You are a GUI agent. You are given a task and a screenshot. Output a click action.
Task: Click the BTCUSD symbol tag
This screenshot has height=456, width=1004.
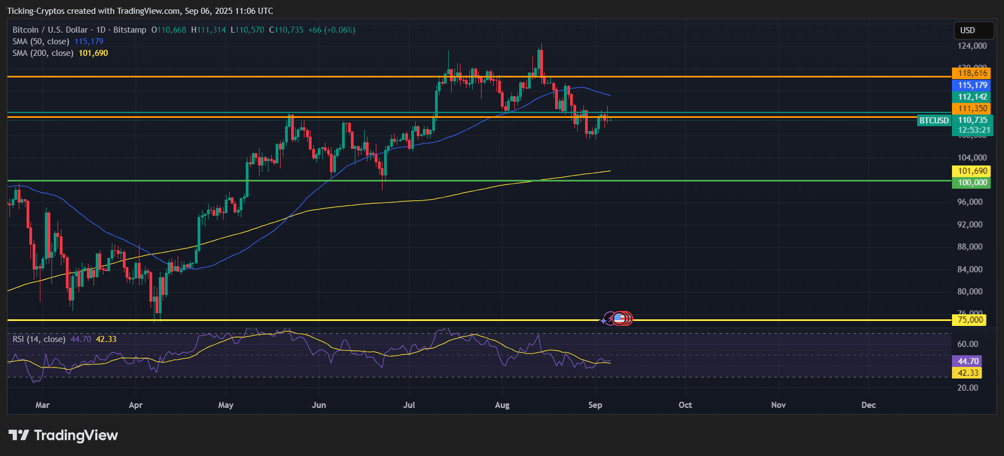pyautogui.click(x=934, y=121)
